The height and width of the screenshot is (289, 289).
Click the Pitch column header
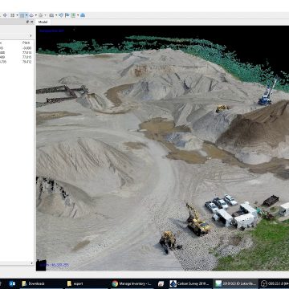[26, 43]
